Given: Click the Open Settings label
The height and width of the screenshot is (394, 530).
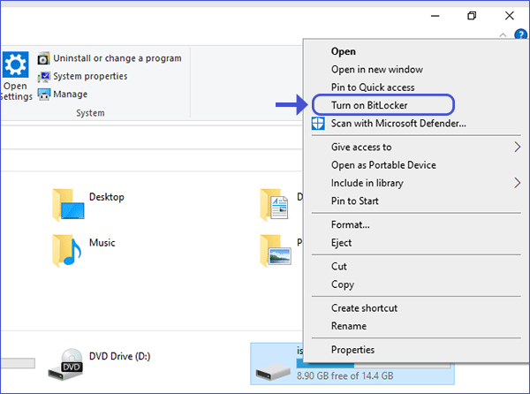Looking at the screenshot, I should pos(16,91).
